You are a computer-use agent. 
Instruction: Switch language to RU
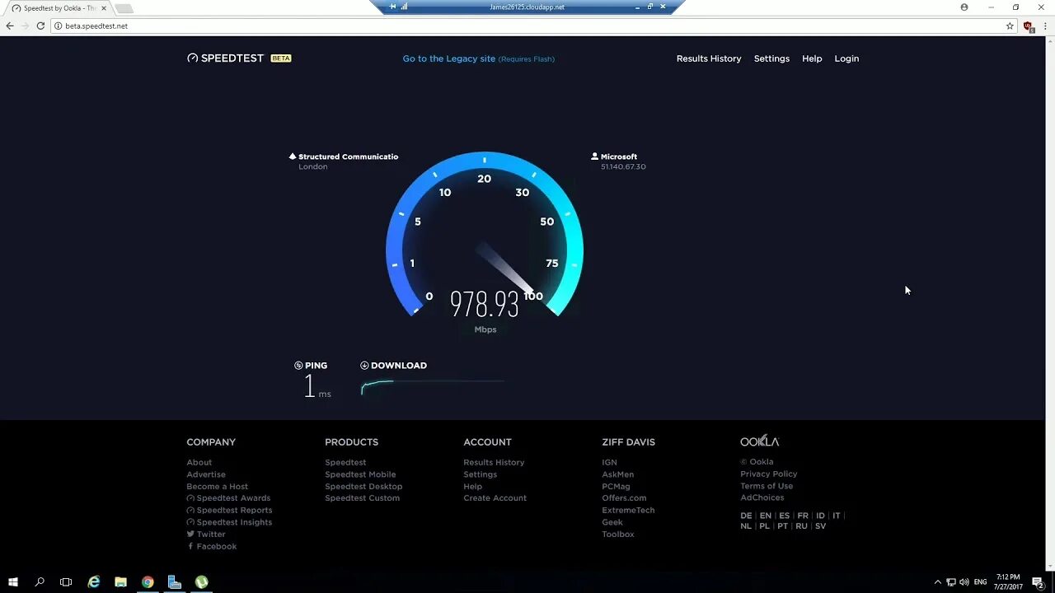801,526
